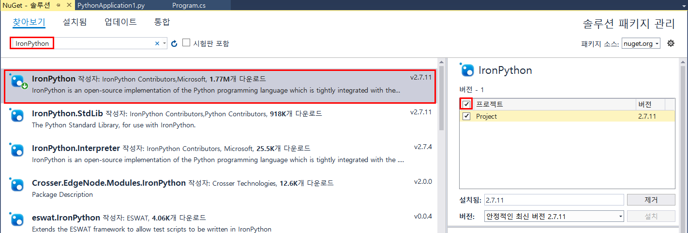Click the 프로젝트 column header
688x233 pixels.
point(554,104)
